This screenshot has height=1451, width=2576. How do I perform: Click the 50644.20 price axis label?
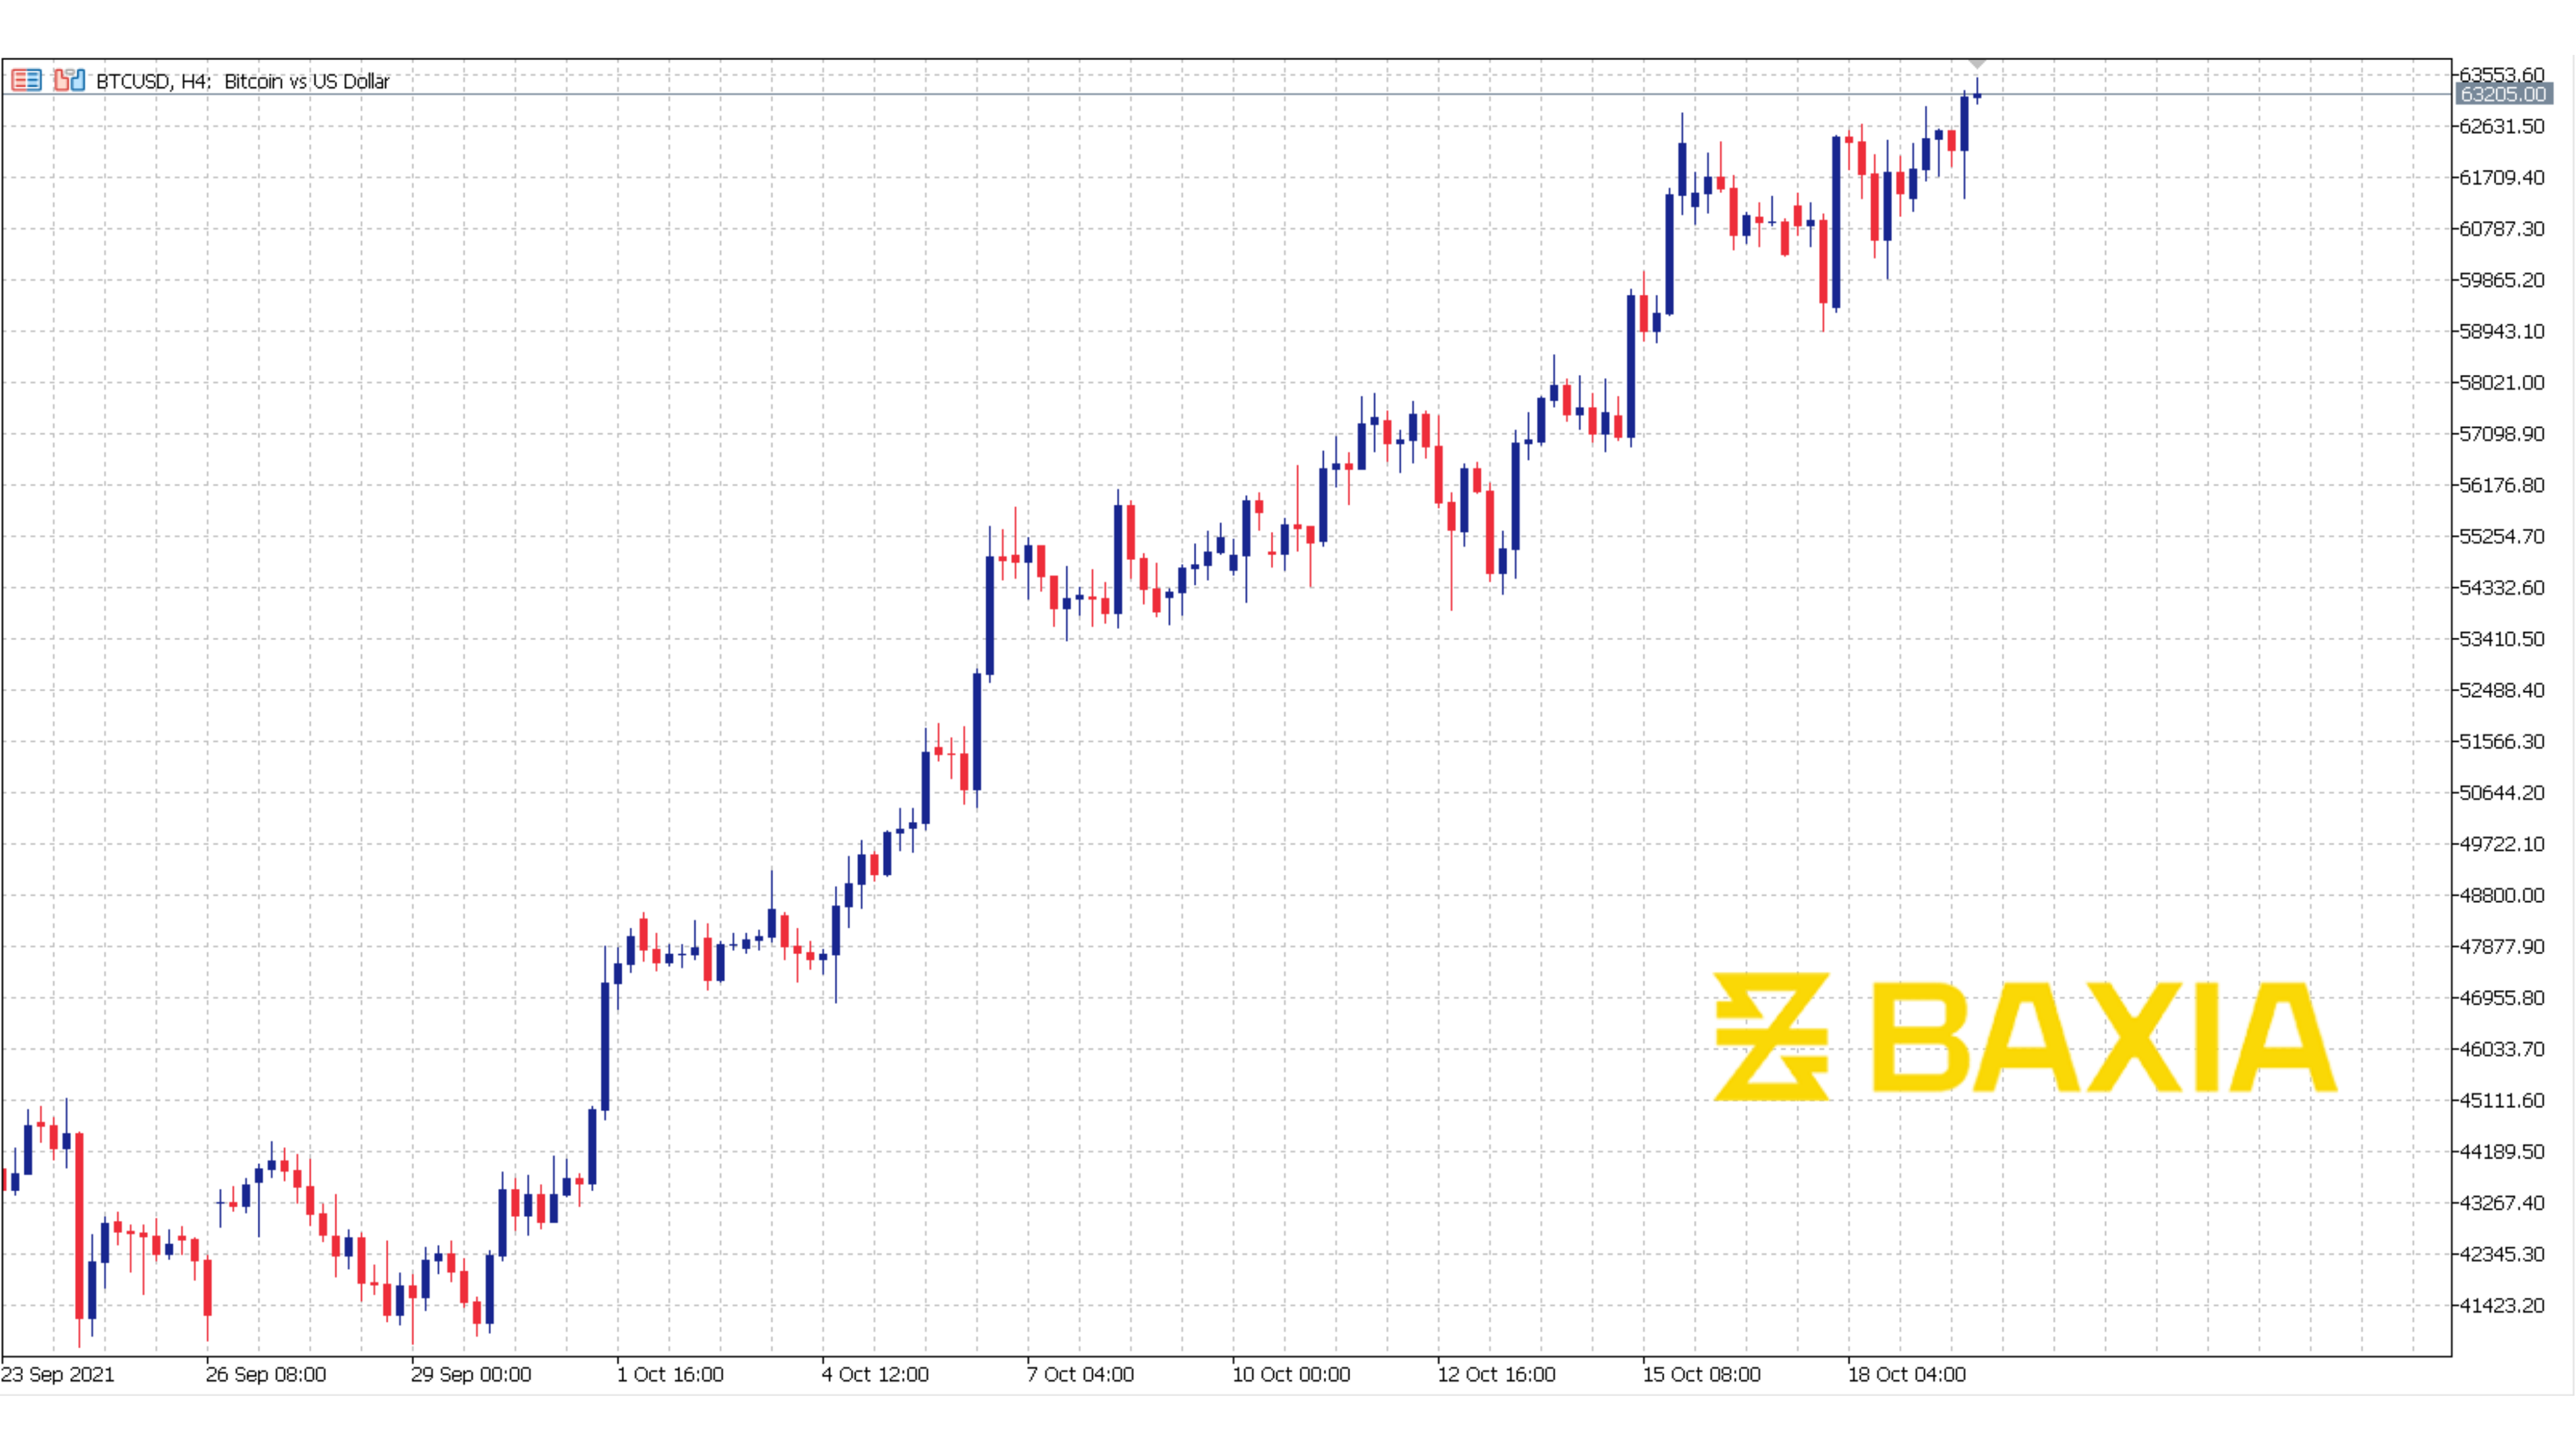click(x=2502, y=792)
